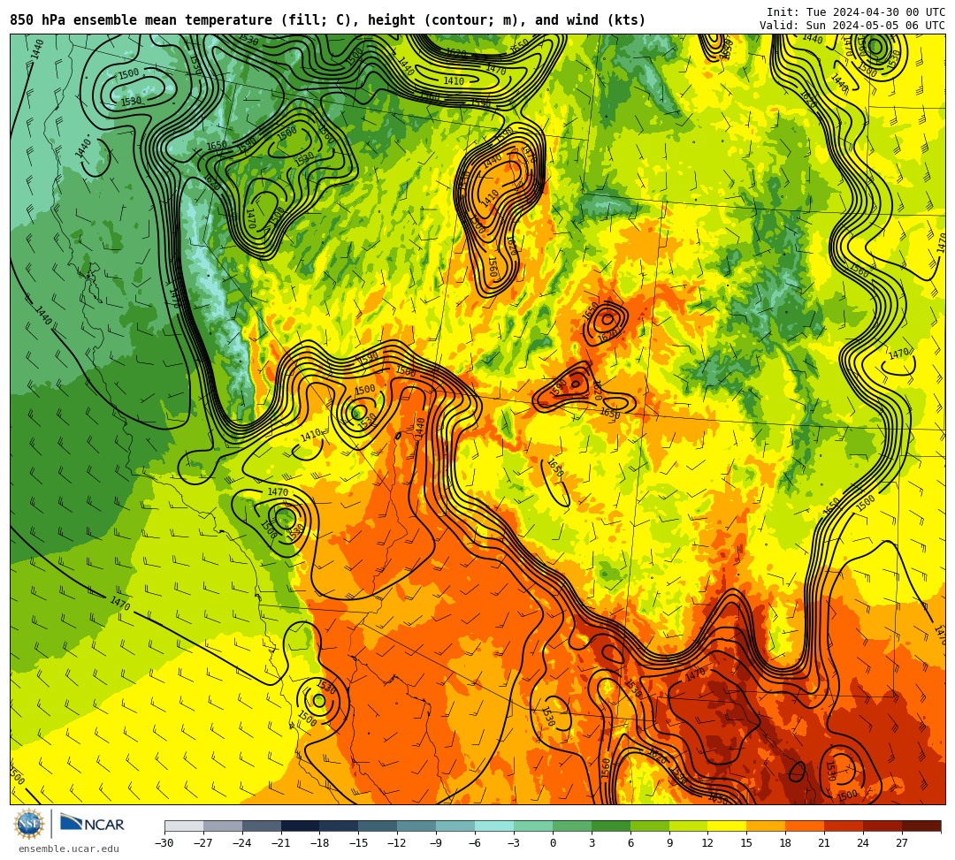Pick the light gray swatch between -30 and -27
Viewport: 955px width, 860px height.
[x=184, y=826]
